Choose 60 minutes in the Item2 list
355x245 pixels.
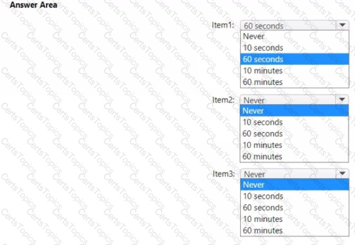point(294,156)
